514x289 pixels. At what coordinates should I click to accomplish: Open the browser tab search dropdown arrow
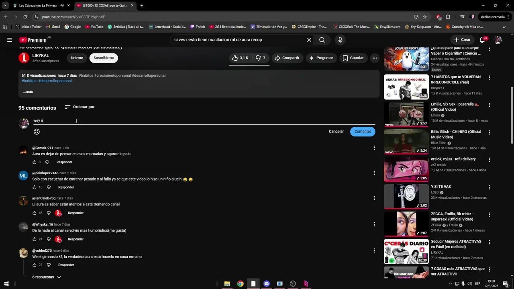coord(5,6)
